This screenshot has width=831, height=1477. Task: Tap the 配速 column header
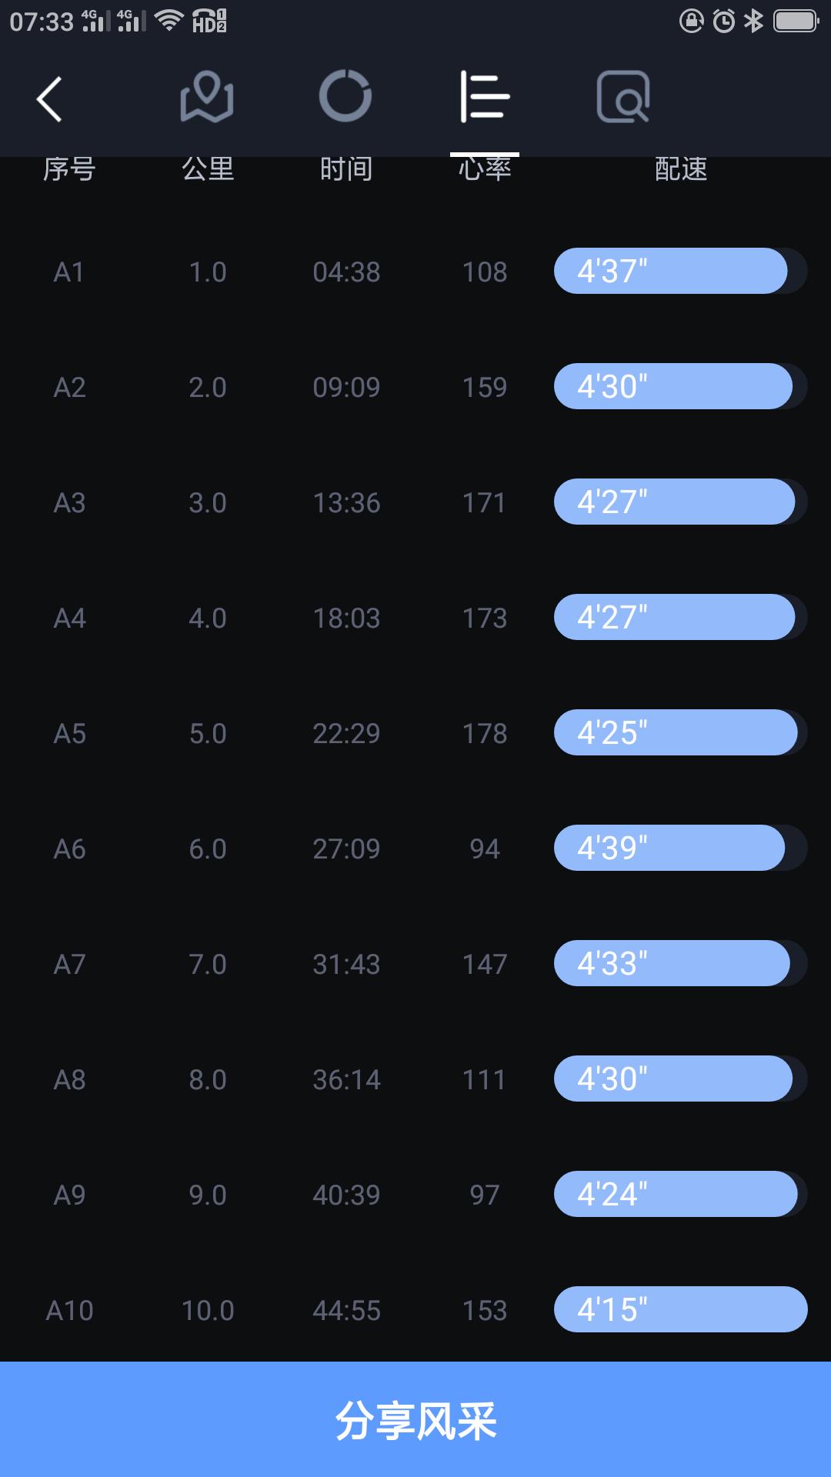point(680,169)
